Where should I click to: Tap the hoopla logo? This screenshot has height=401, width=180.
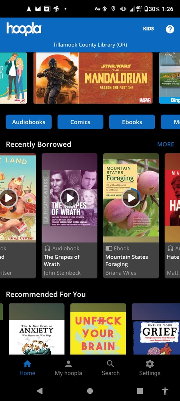click(x=24, y=29)
